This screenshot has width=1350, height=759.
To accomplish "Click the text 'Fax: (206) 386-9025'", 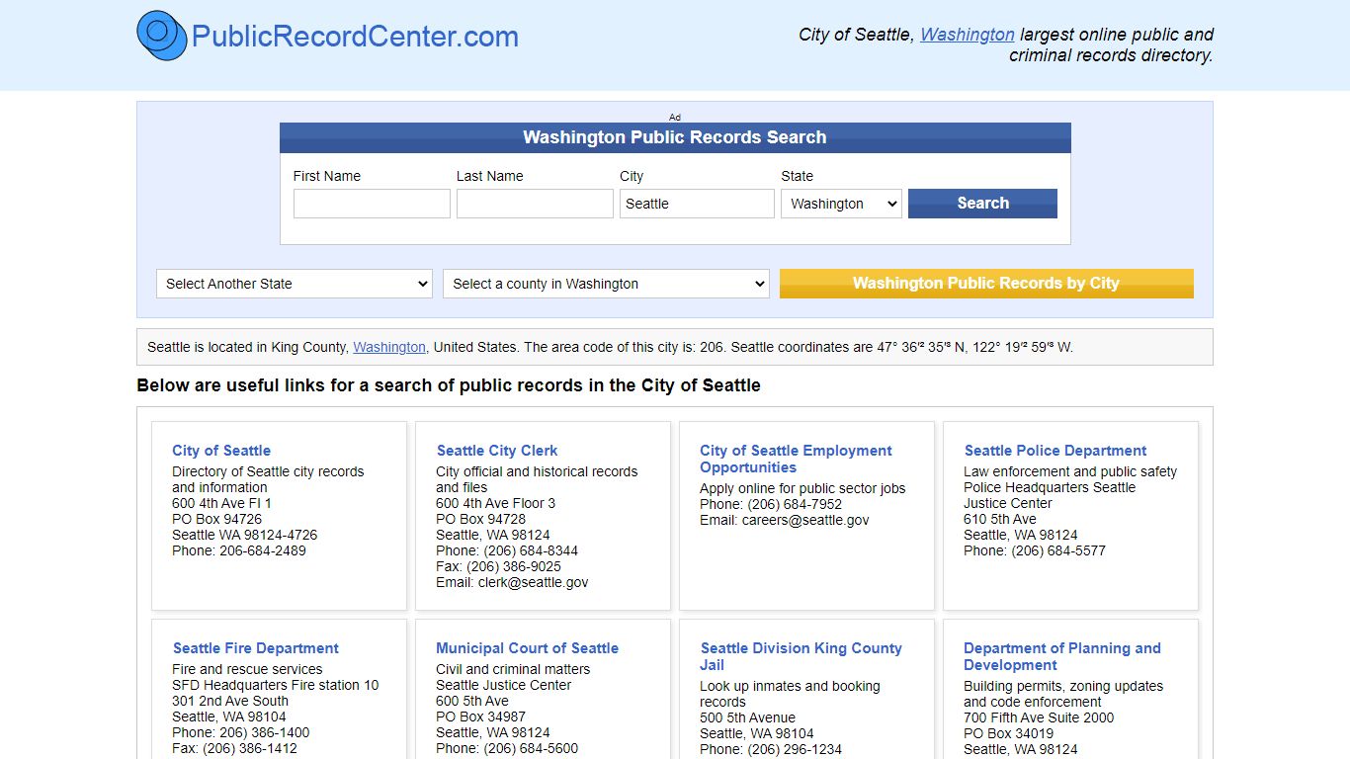I will coord(498,566).
